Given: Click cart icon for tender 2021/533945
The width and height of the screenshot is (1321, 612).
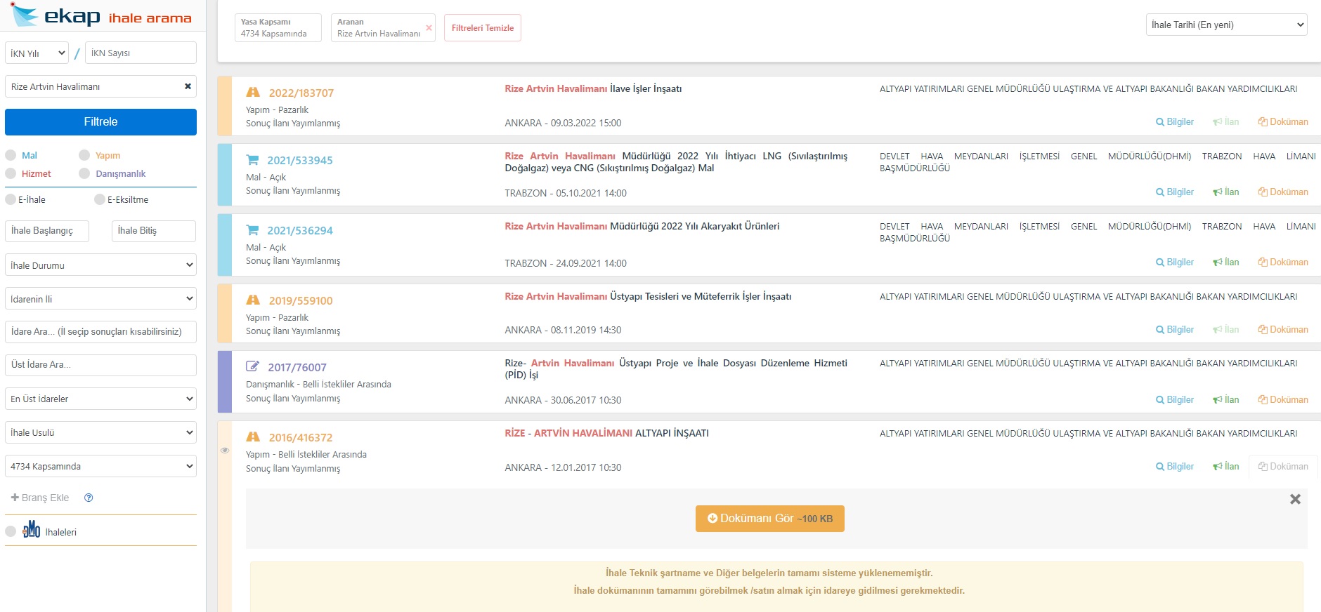Looking at the screenshot, I should (252, 159).
